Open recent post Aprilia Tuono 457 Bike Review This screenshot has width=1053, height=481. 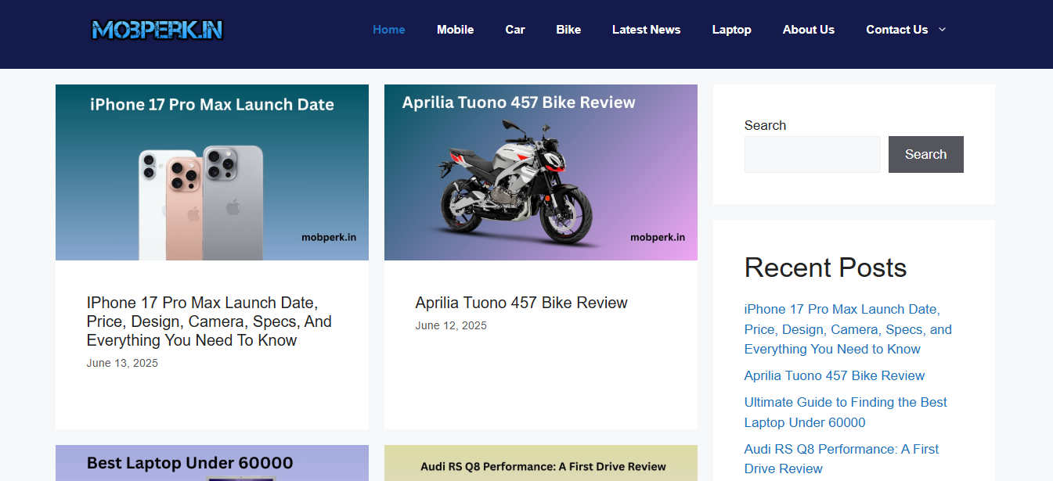click(835, 375)
